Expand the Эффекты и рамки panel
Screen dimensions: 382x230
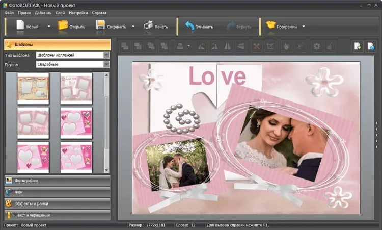coord(57,203)
